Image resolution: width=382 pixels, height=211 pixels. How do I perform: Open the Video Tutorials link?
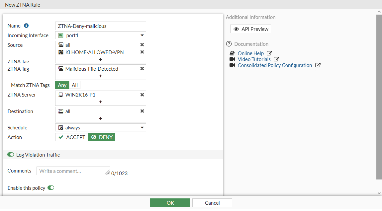coord(254,59)
